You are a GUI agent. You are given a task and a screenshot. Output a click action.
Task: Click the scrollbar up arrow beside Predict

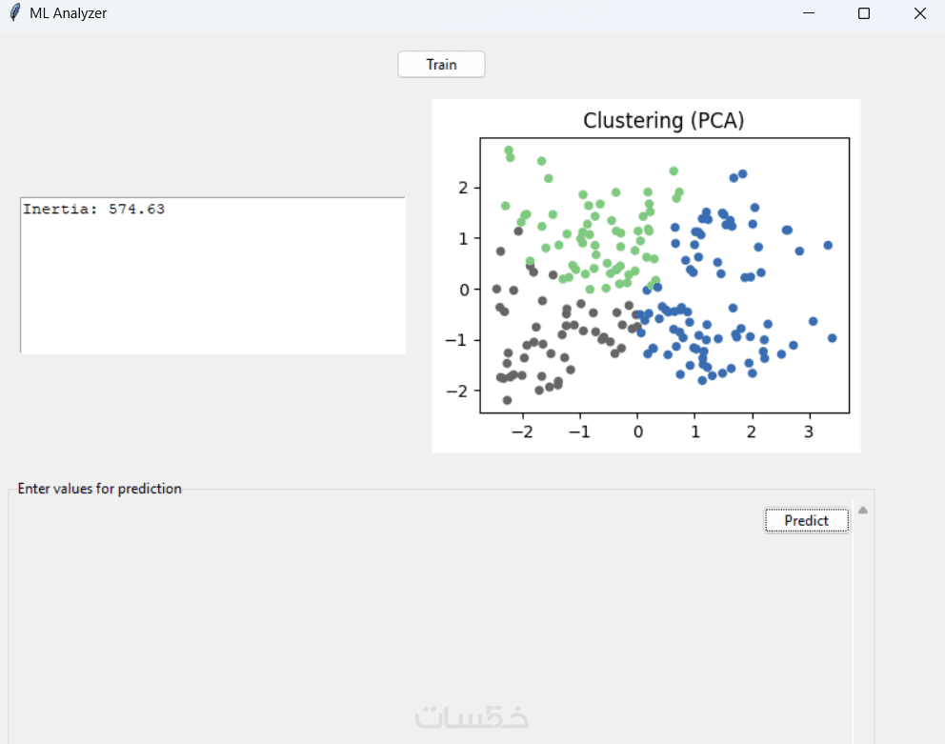click(863, 511)
